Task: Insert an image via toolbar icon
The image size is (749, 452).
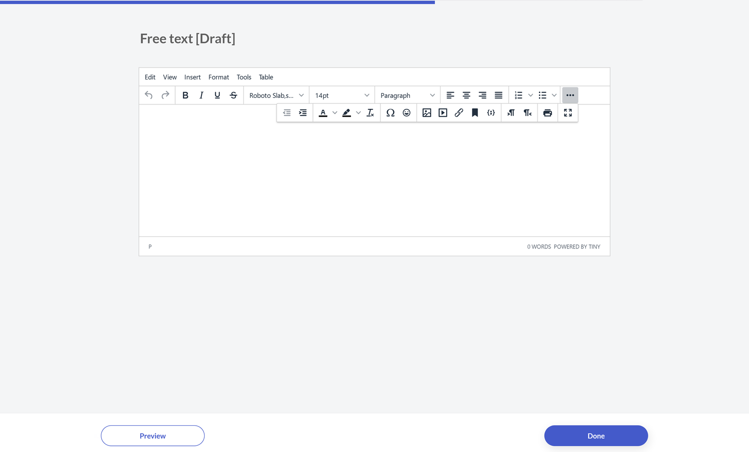Action: (x=426, y=113)
